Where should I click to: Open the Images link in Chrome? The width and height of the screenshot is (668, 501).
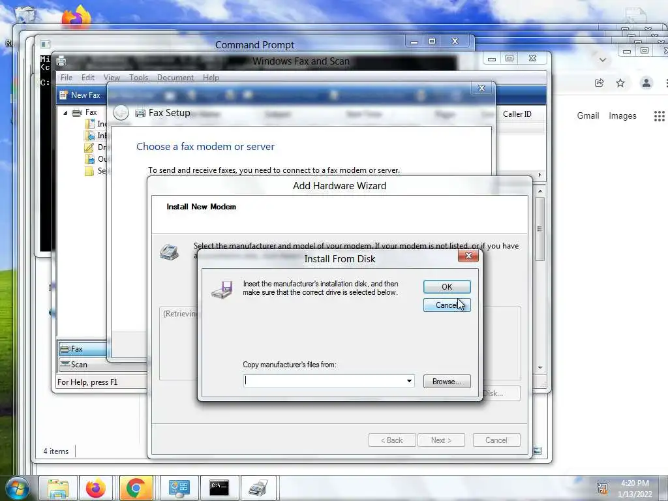[x=622, y=116]
